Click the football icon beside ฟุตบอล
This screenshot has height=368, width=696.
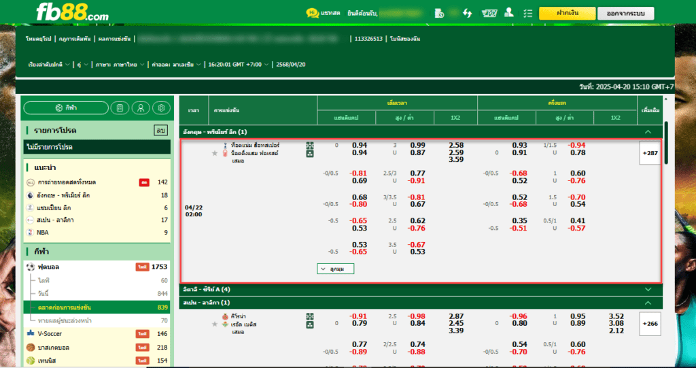pyautogui.click(x=31, y=267)
